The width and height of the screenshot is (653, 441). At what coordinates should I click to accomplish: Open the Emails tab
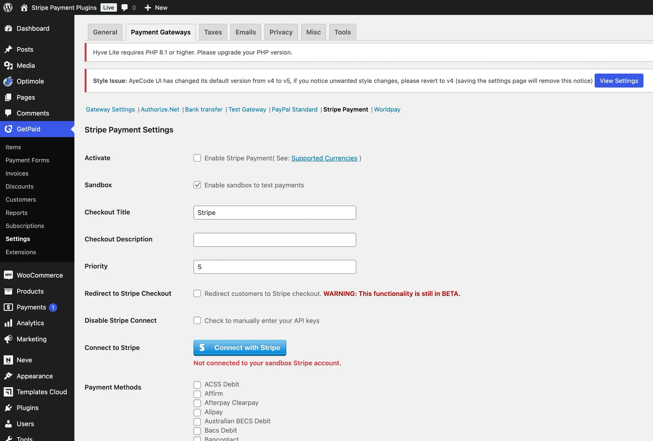pyautogui.click(x=246, y=32)
